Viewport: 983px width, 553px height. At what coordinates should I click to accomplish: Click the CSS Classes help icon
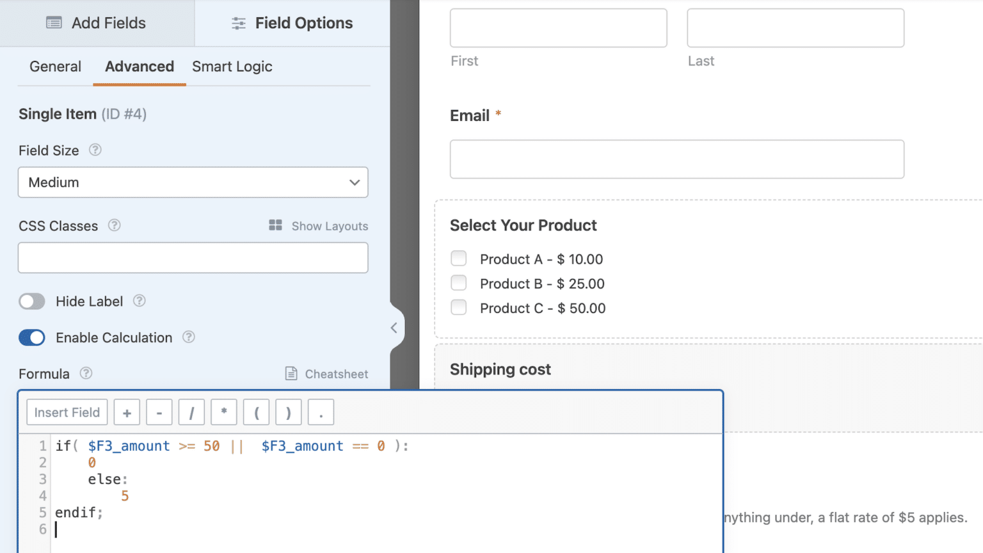click(115, 225)
